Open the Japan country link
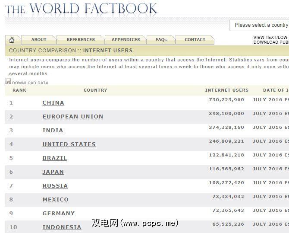 [53, 172]
